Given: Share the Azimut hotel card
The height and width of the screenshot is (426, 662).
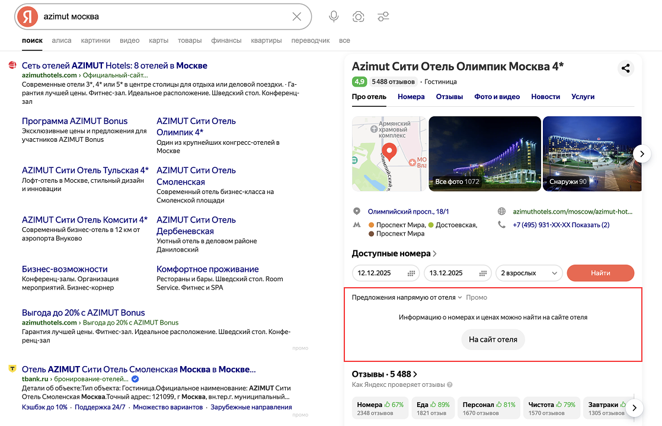Looking at the screenshot, I should point(626,68).
